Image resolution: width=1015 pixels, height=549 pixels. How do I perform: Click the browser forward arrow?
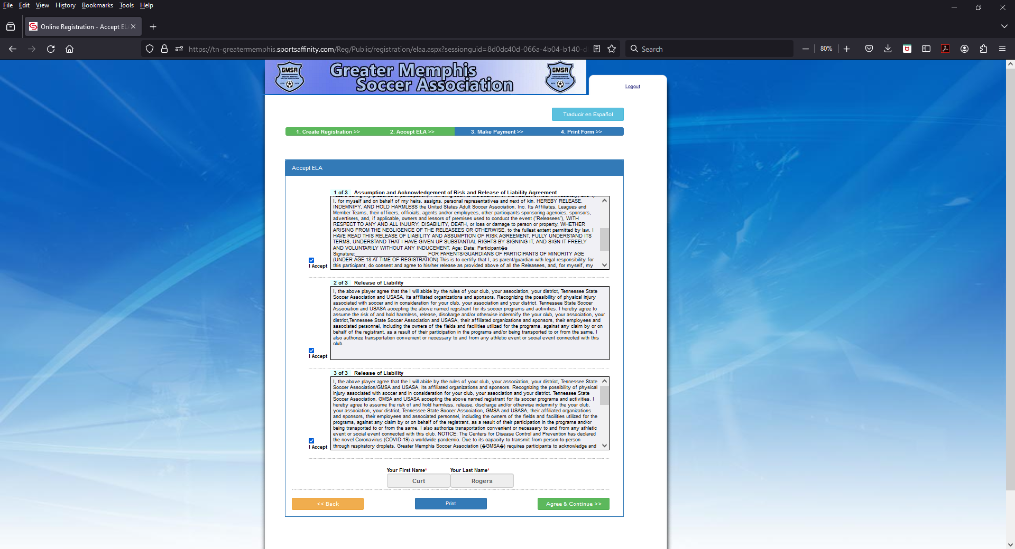click(32, 49)
